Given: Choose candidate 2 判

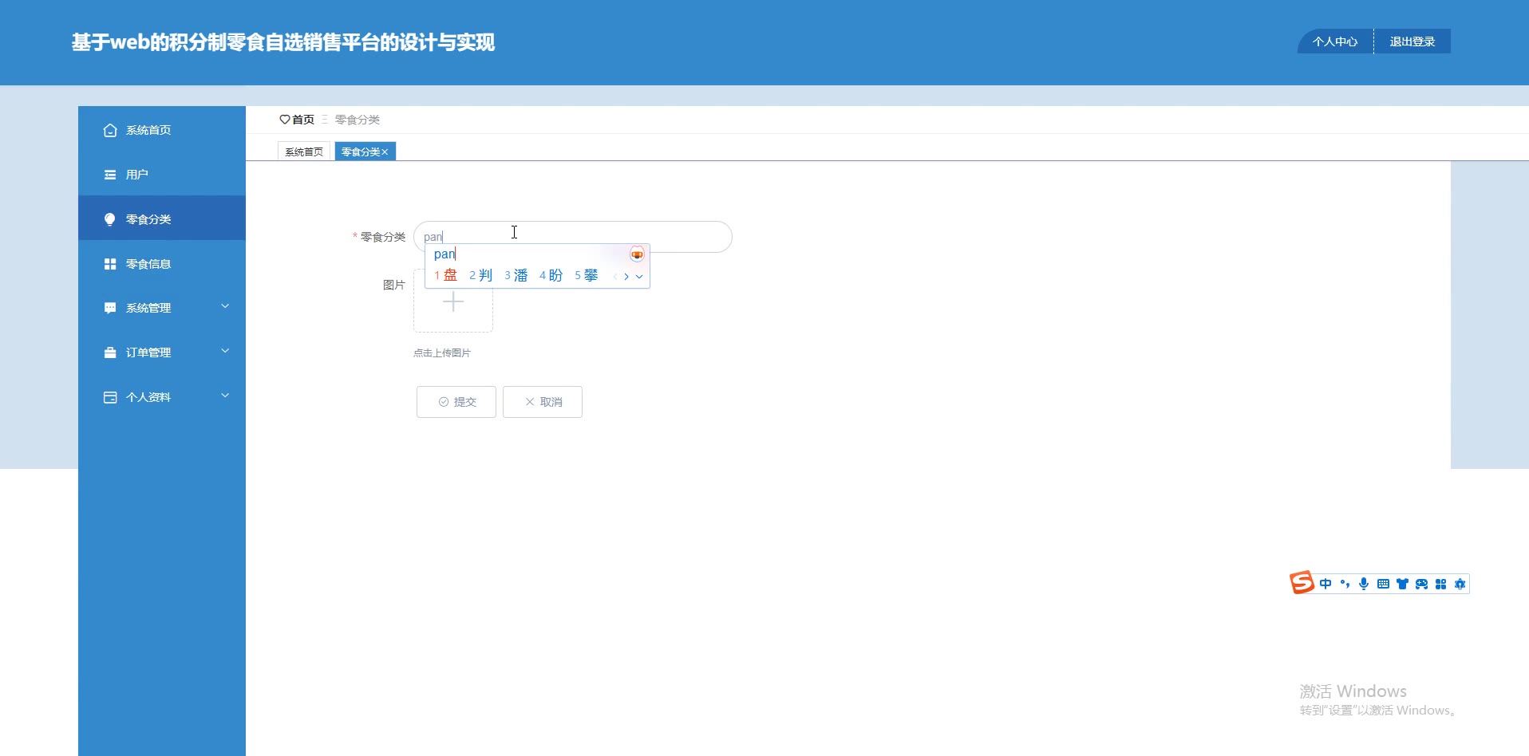Looking at the screenshot, I should click(481, 275).
